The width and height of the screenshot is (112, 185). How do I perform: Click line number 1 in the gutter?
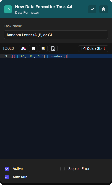pos(6,56)
